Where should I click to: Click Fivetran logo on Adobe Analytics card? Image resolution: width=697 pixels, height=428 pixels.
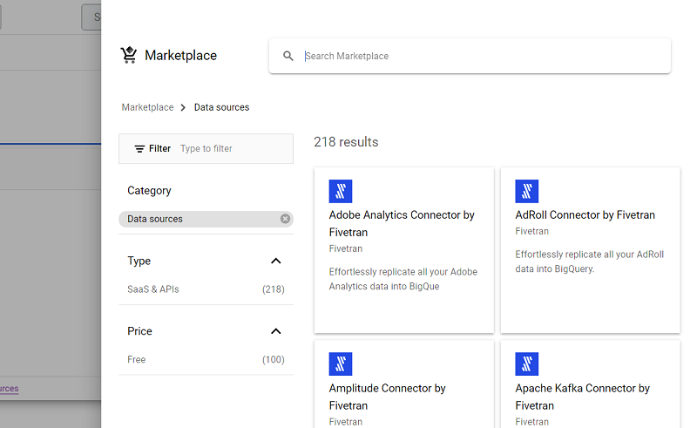click(341, 192)
